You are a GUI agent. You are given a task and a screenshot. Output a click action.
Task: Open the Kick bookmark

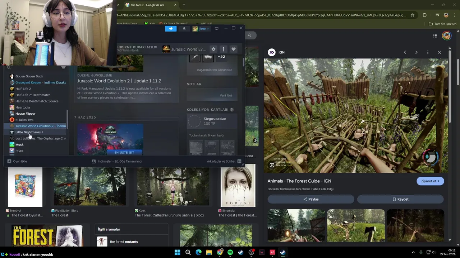149,24
